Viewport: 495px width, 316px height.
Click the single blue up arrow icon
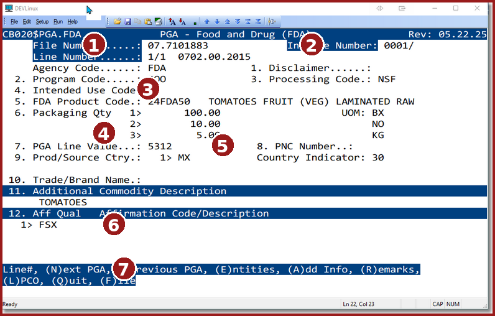(x=206, y=21)
